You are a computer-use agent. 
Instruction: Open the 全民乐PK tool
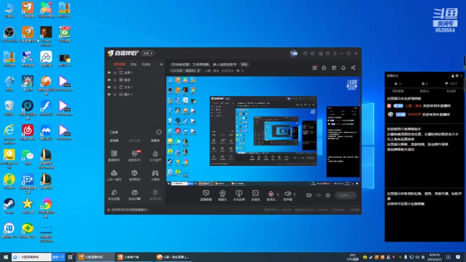coord(135,156)
